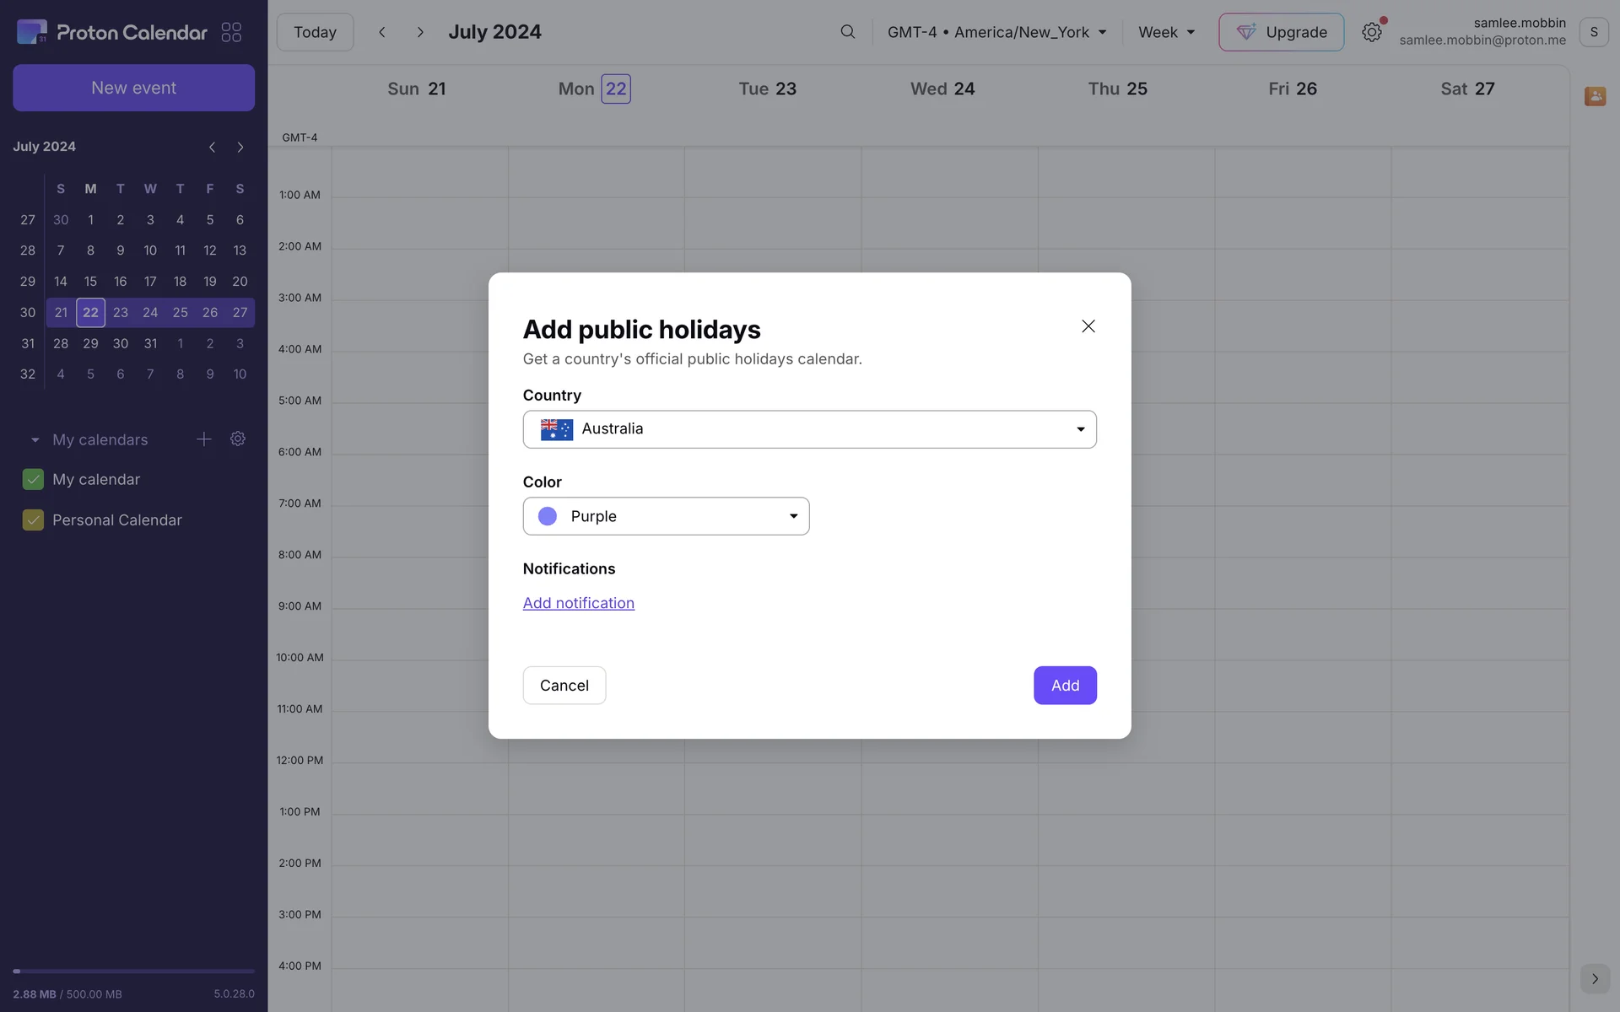Open the America/New_York timezone selector

click(996, 32)
